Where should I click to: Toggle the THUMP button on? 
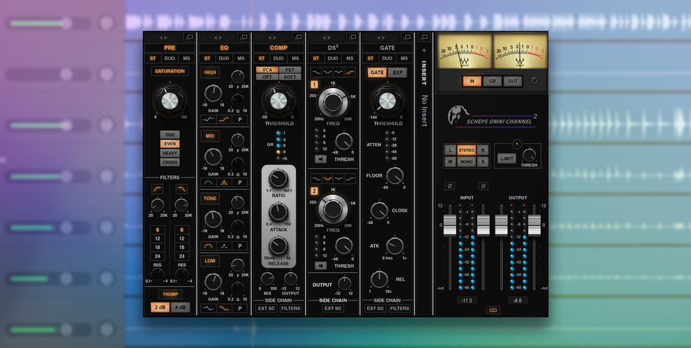pyautogui.click(x=170, y=294)
